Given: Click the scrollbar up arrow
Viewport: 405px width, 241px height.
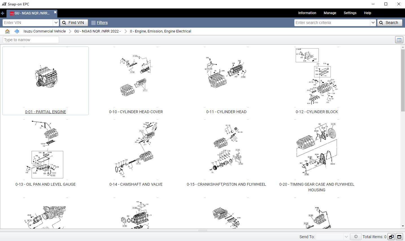Looking at the screenshot, I should tap(403, 47).
